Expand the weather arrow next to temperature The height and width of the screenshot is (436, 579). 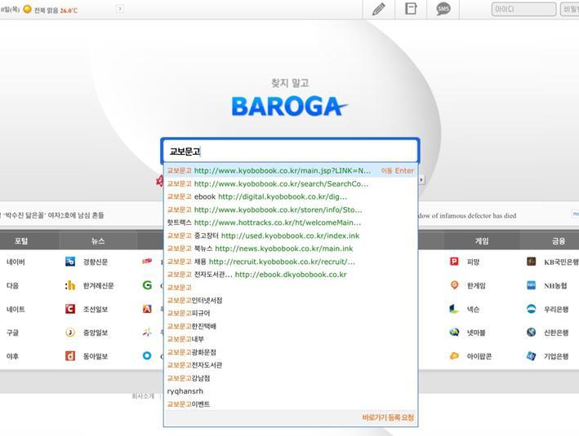pyautogui.click(x=120, y=9)
